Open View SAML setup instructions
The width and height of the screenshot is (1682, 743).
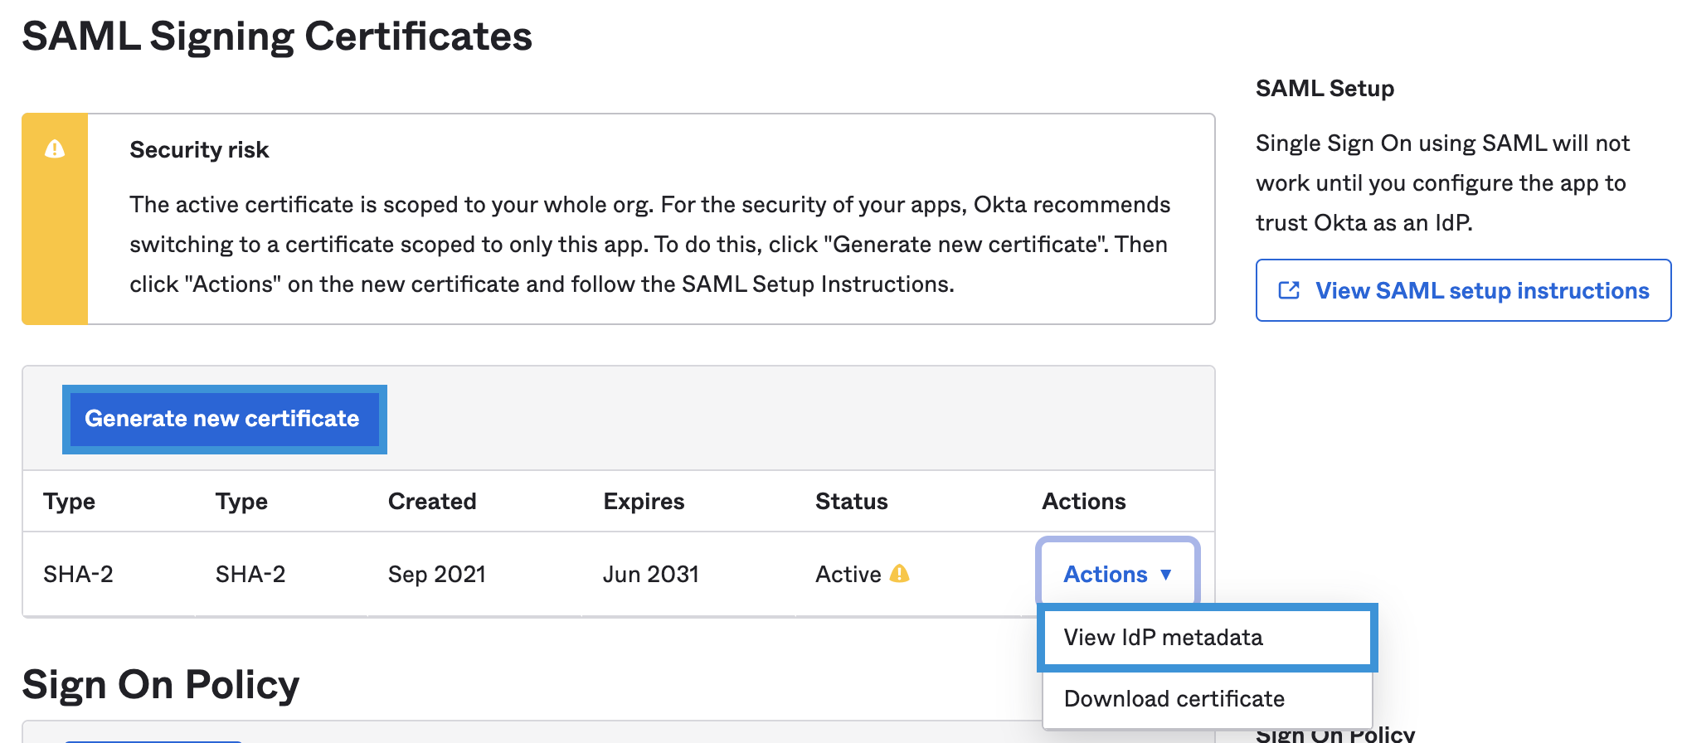pyautogui.click(x=1481, y=290)
